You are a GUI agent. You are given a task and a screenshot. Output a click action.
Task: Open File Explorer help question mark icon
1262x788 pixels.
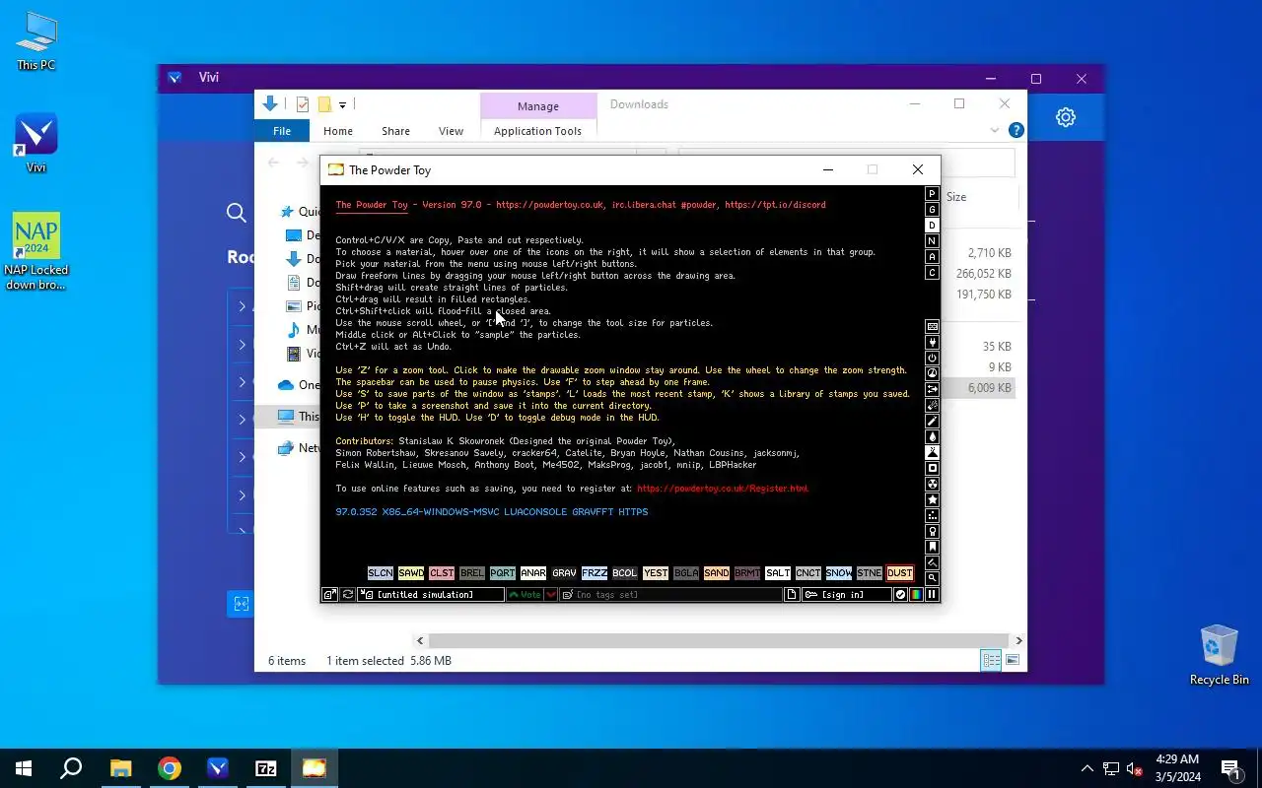pos(1017,130)
